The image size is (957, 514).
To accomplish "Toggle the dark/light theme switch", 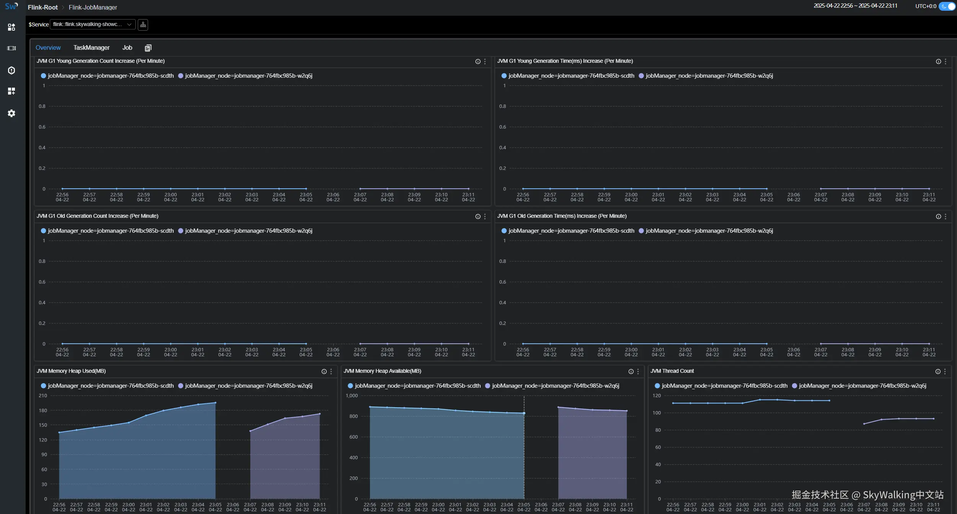I will coord(947,6).
